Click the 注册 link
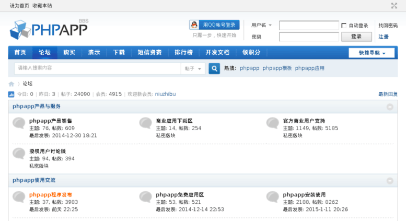This screenshot has width=406, height=221. [x=384, y=37]
